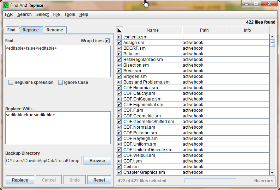Image resolution: width=280 pixels, height=190 pixels.
Task: Open the Tools menu
Action: point(69,14)
